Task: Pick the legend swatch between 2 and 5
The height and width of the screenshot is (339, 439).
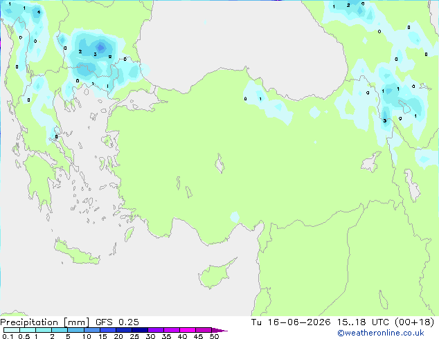Action: [60, 330]
